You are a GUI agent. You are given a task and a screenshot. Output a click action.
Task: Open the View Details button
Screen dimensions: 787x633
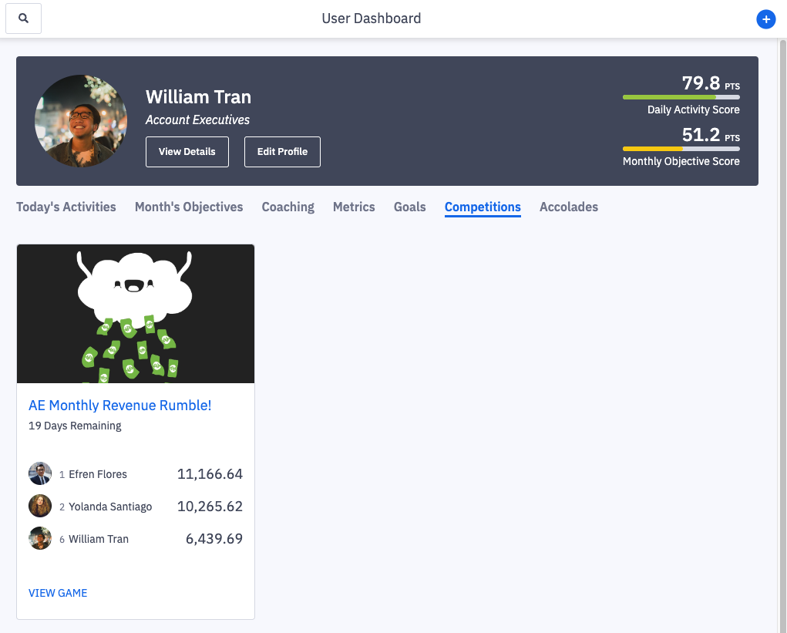coord(187,152)
